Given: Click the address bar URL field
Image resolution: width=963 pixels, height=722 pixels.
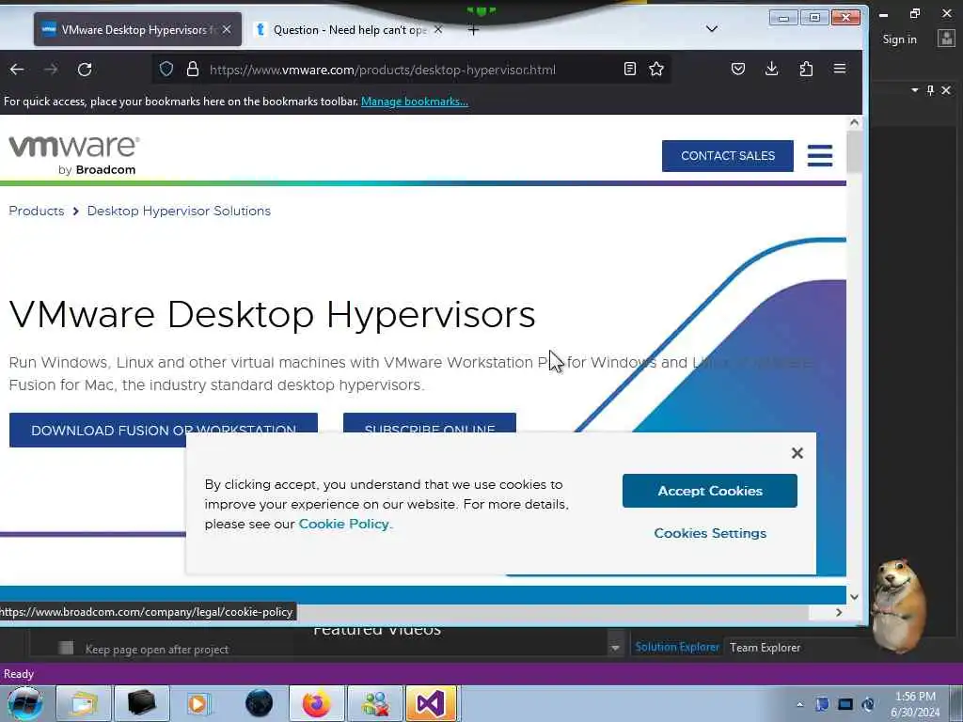Looking at the screenshot, I should point(382,70).
